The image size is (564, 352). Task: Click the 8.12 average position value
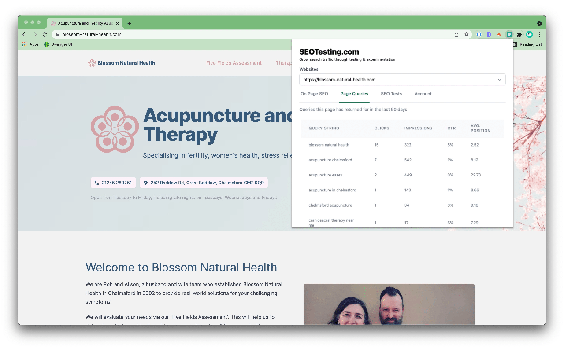coord(474,160)
